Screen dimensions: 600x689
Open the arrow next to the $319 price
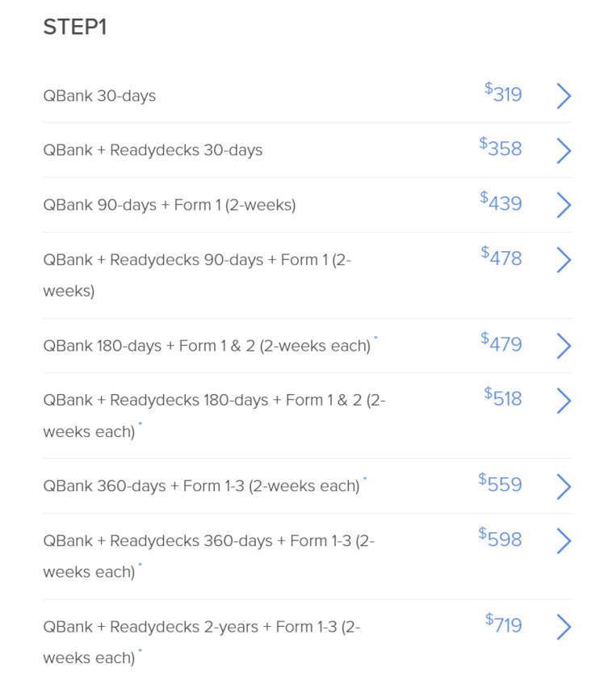coord(564,96)
